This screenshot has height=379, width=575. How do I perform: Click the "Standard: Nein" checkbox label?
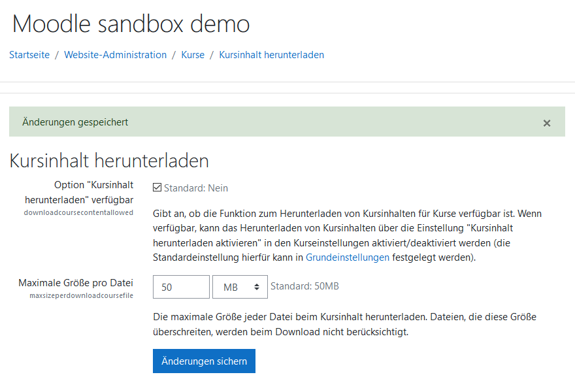pyautogui.click(x=195, y=188)
